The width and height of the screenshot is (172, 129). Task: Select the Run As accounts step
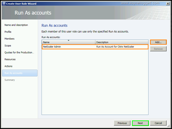(14, 73)
